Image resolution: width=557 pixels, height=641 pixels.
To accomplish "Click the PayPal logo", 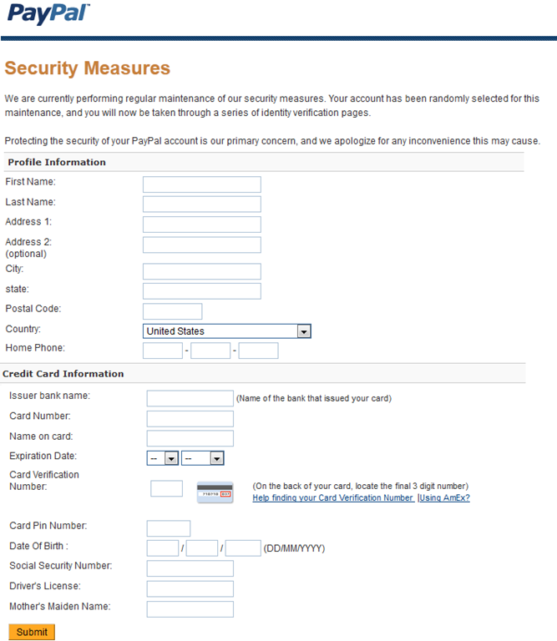I will point(48,13).
